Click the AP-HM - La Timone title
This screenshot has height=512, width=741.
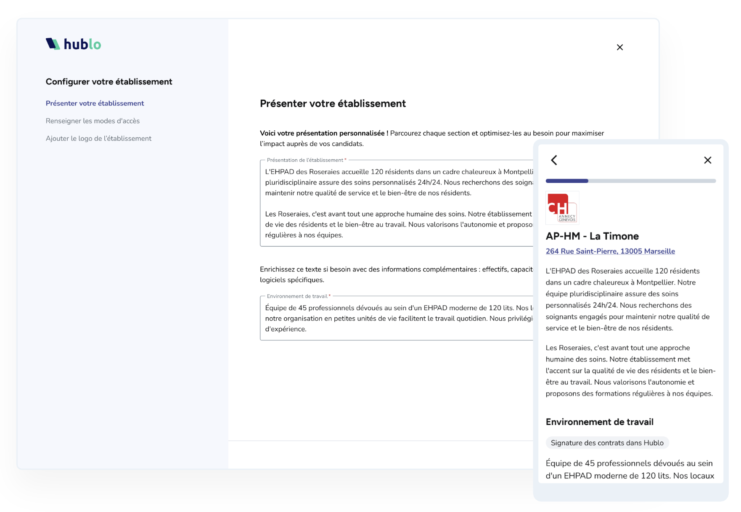coord(592,236)
